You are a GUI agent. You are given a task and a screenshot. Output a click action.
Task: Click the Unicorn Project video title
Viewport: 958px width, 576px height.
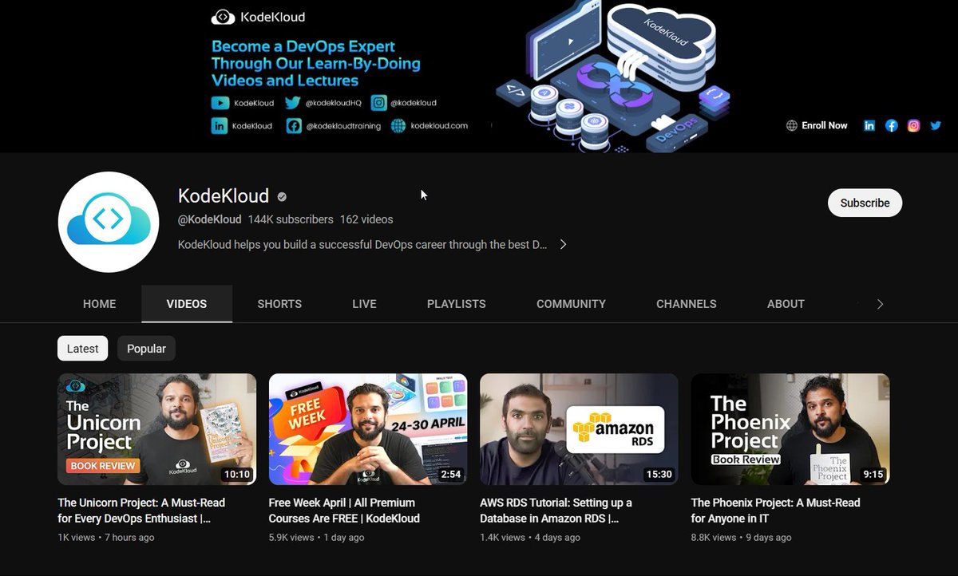coord(141,511)
